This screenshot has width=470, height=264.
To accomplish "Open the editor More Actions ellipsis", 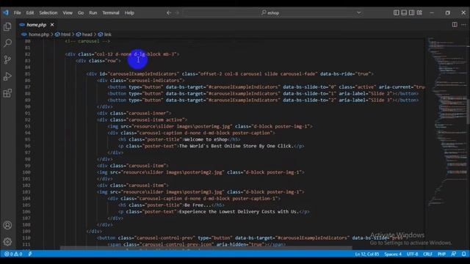I will pos(463,24).
